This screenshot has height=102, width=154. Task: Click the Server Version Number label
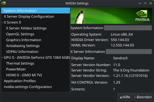pyautogui.click(x=91, y=65)
